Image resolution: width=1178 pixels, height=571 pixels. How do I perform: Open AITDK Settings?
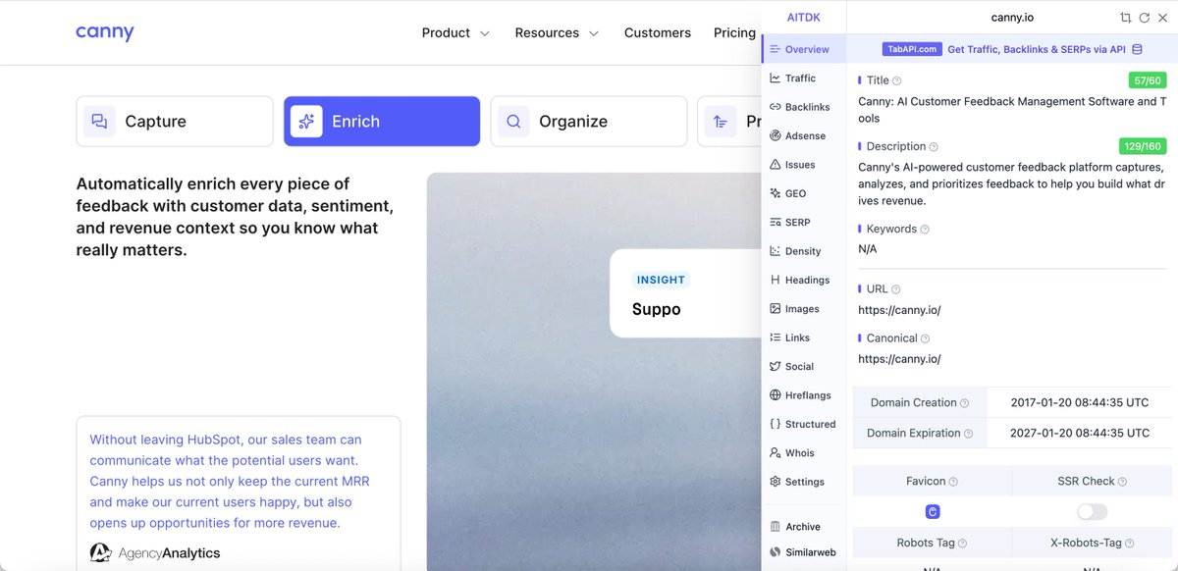[803, 483]
